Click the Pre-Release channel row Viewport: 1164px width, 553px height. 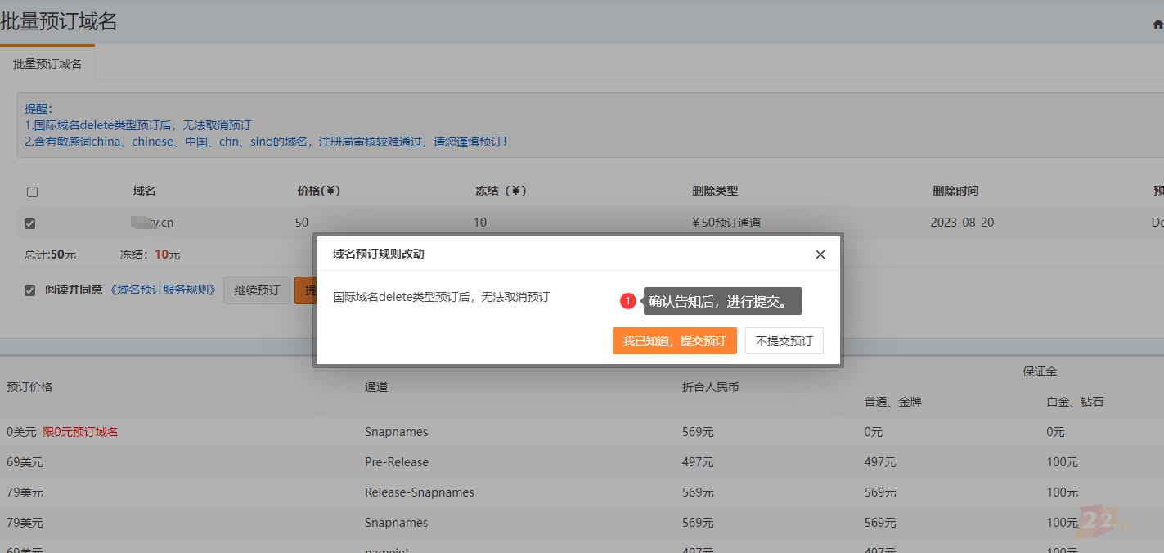point(396,462)
